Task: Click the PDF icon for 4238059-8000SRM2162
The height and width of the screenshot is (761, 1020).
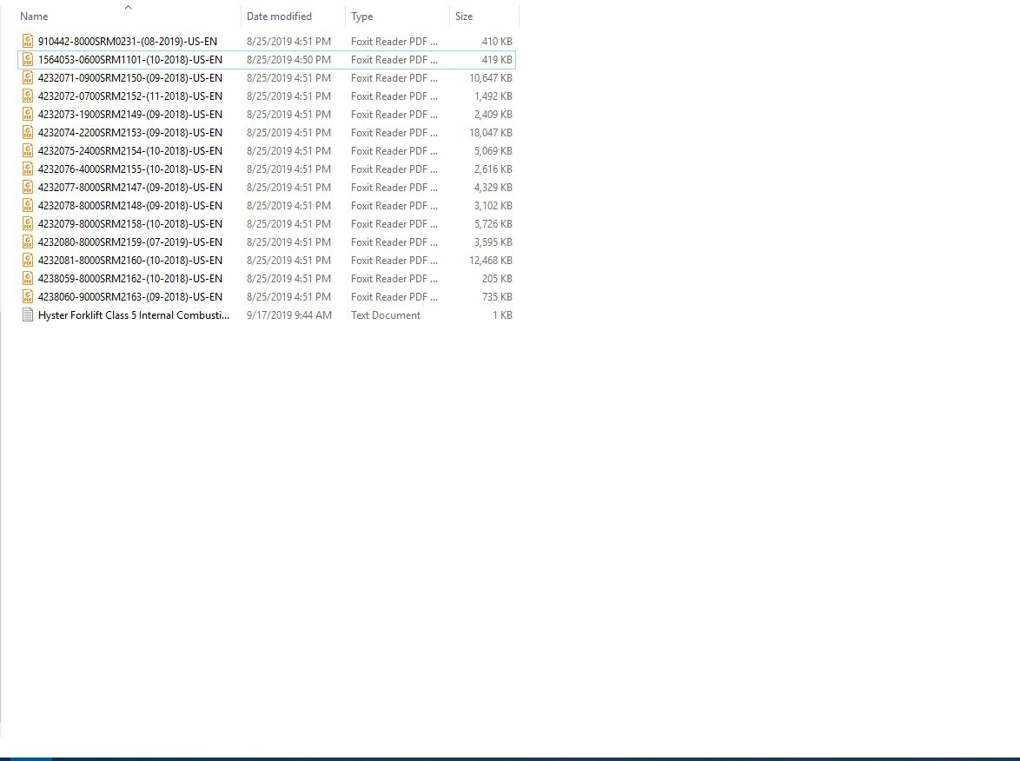Action: click(27, 278)
